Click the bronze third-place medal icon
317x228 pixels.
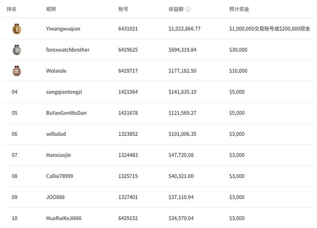point(17,71)
